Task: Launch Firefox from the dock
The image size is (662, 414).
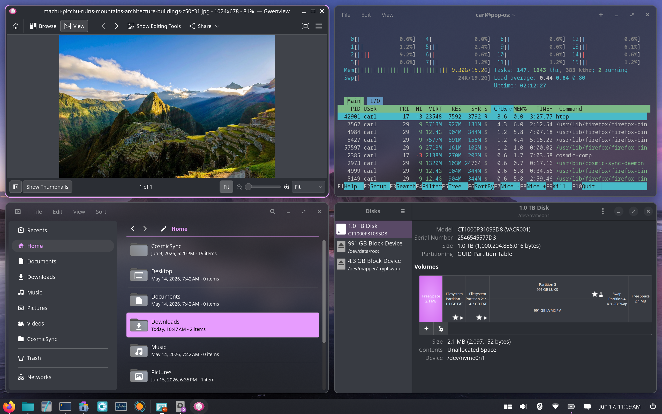Action: pyautogui.click(x=9, y=406)
